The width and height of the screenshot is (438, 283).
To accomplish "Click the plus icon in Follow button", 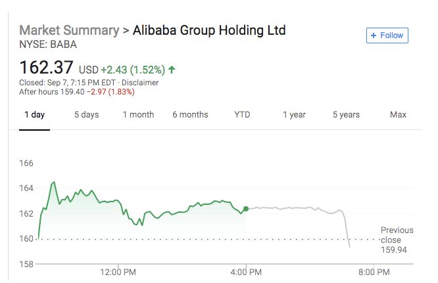I will 374,35.
